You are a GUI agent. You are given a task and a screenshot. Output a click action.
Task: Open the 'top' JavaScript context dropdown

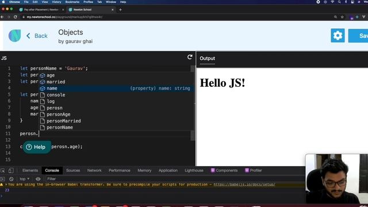[x=25, y=179]
